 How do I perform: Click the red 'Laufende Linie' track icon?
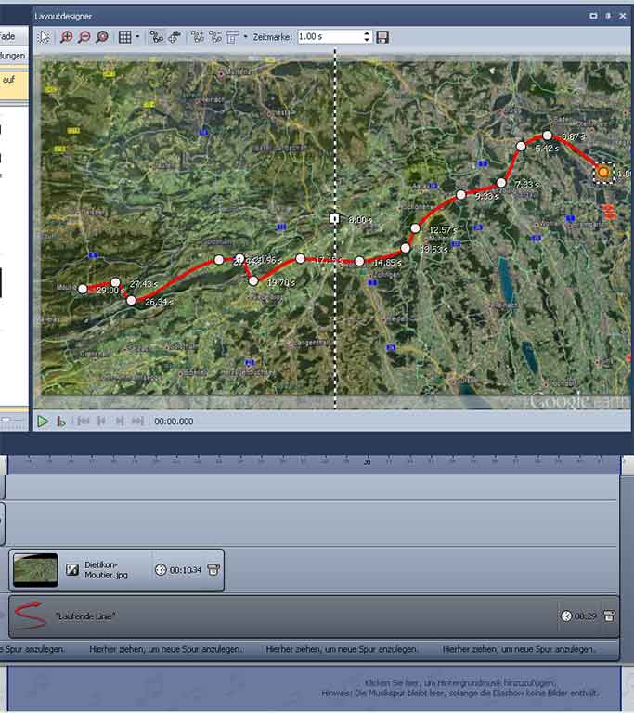(x=29, y=616)
